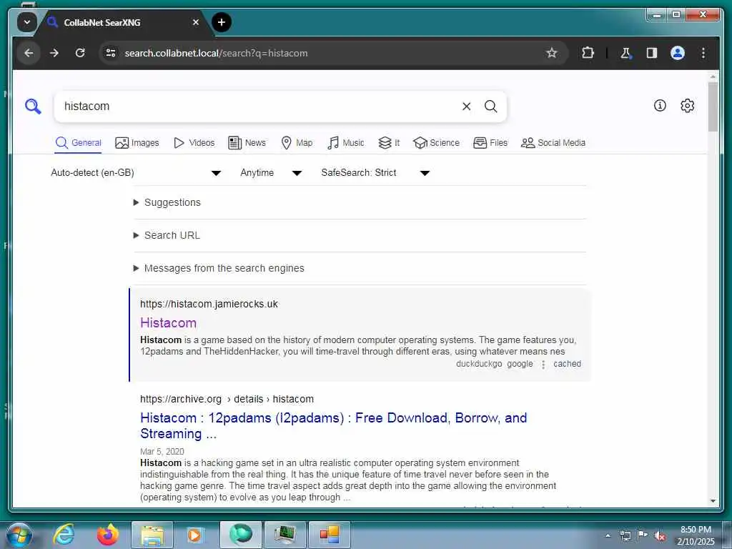Bookmark this page with the star
The width and height of the screenshot is (732, 549).
click(x=551, y=53)
